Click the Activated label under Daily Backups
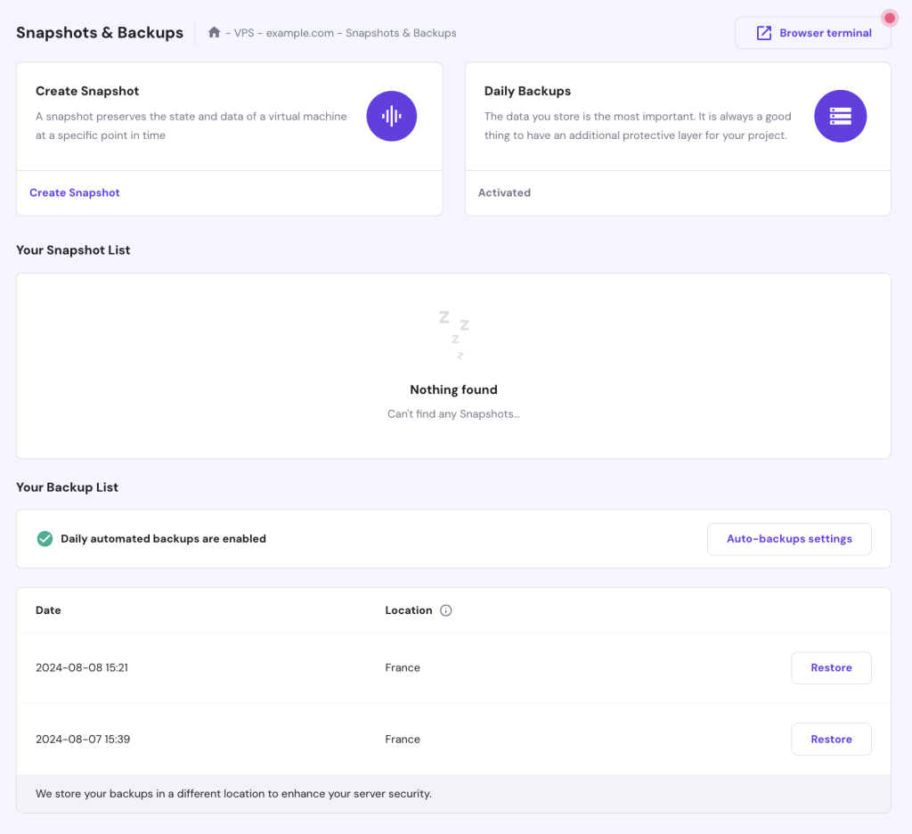 click(x=504, y=192)
